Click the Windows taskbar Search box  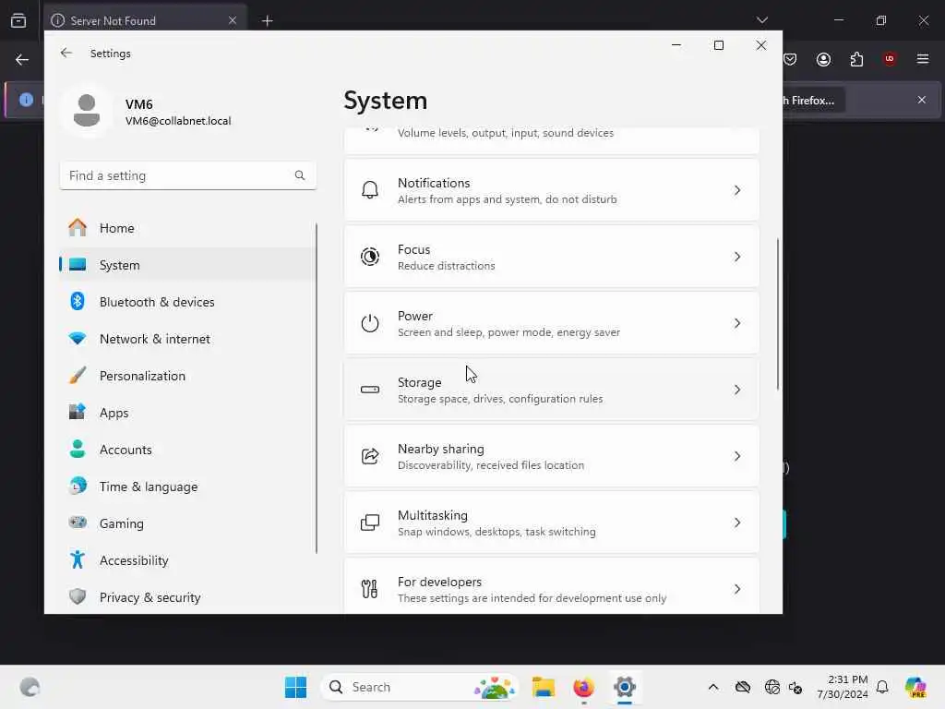(x=420, y=687)
